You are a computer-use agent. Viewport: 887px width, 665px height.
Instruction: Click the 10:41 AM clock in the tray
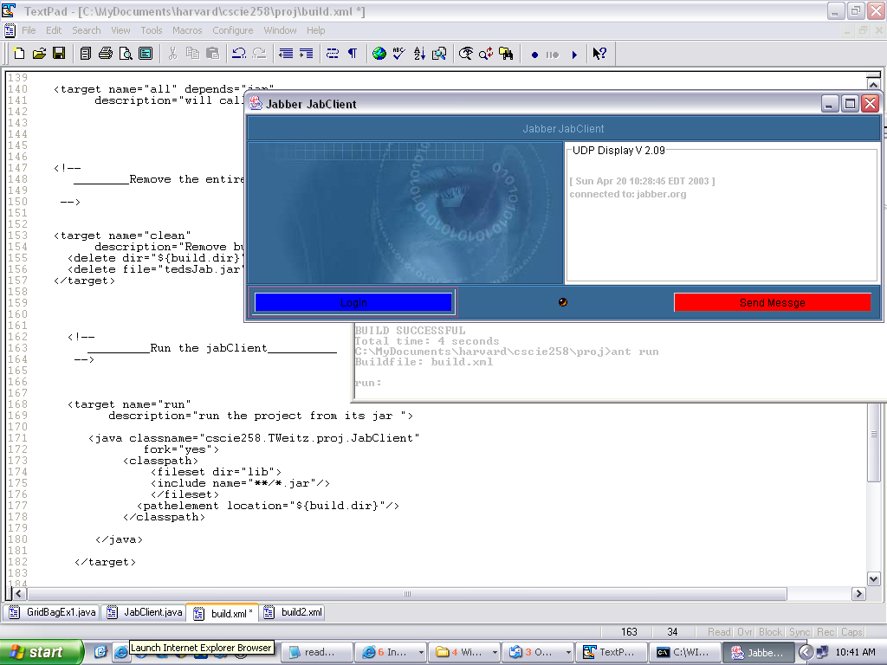pos(855,652)
